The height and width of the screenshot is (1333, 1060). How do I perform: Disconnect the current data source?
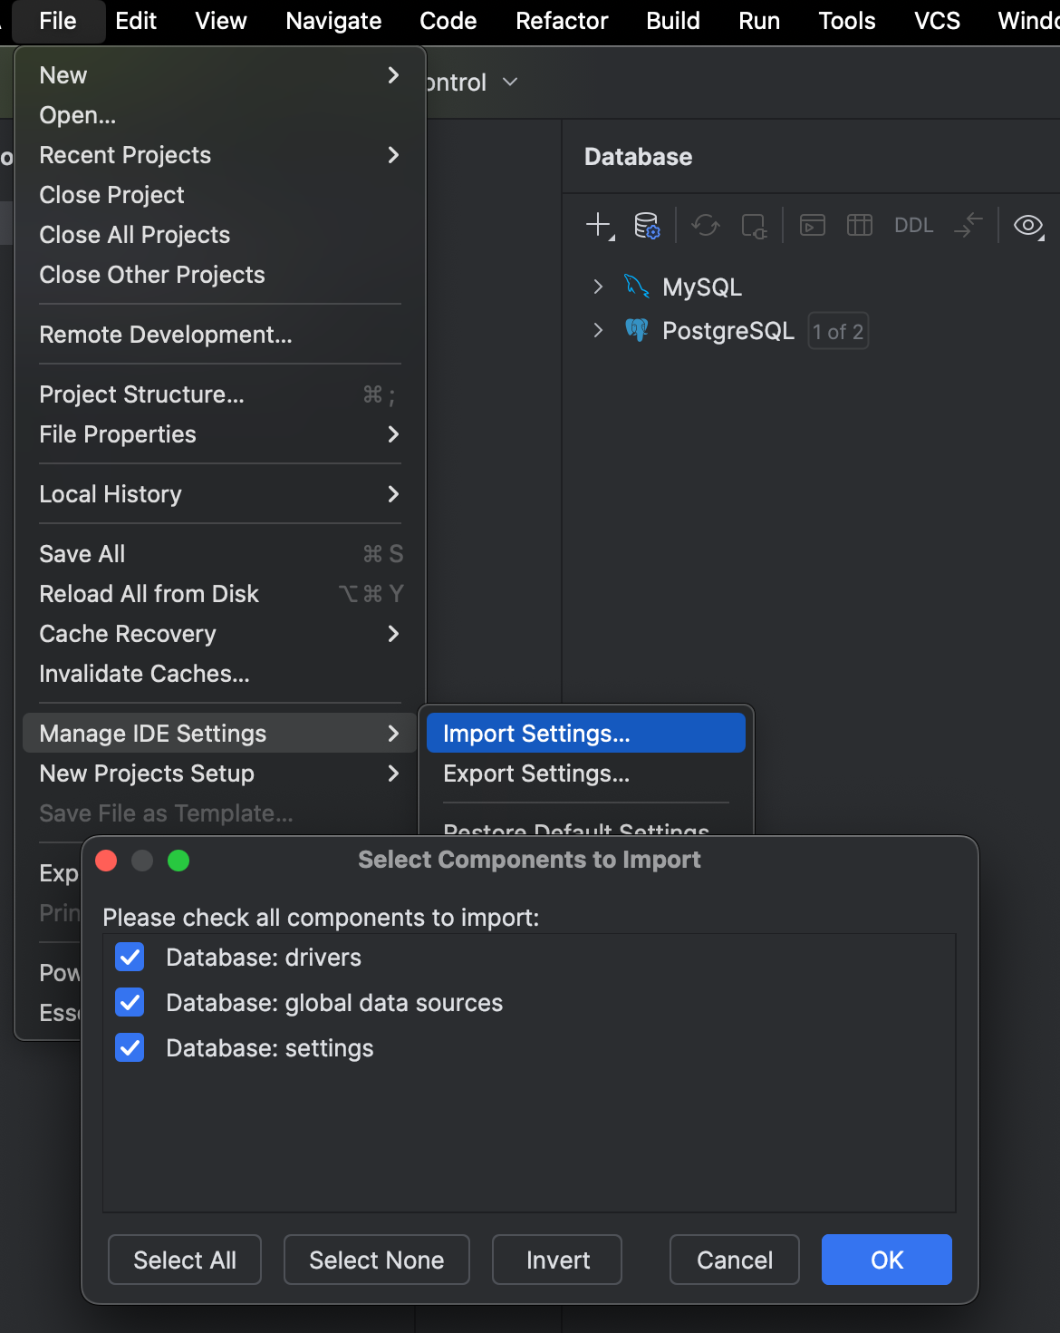(753, 226)
